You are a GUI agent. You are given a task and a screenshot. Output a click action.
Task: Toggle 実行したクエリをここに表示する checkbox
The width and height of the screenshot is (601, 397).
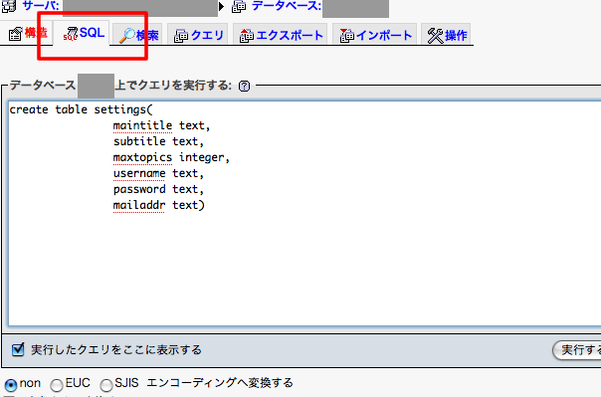18,349
